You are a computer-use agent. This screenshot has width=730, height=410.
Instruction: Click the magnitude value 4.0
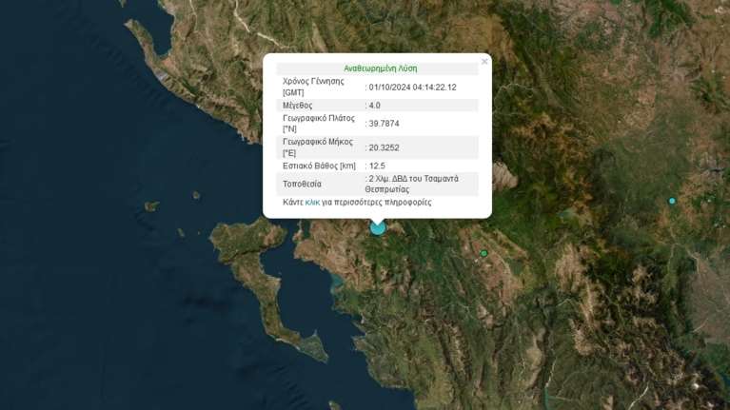(374, 106)
